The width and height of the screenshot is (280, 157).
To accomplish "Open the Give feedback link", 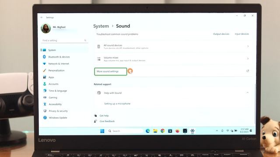I will (x=107, y=121).
